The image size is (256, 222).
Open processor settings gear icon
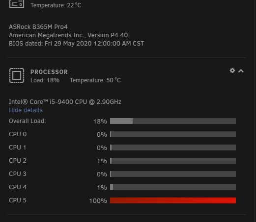point(232,71)
